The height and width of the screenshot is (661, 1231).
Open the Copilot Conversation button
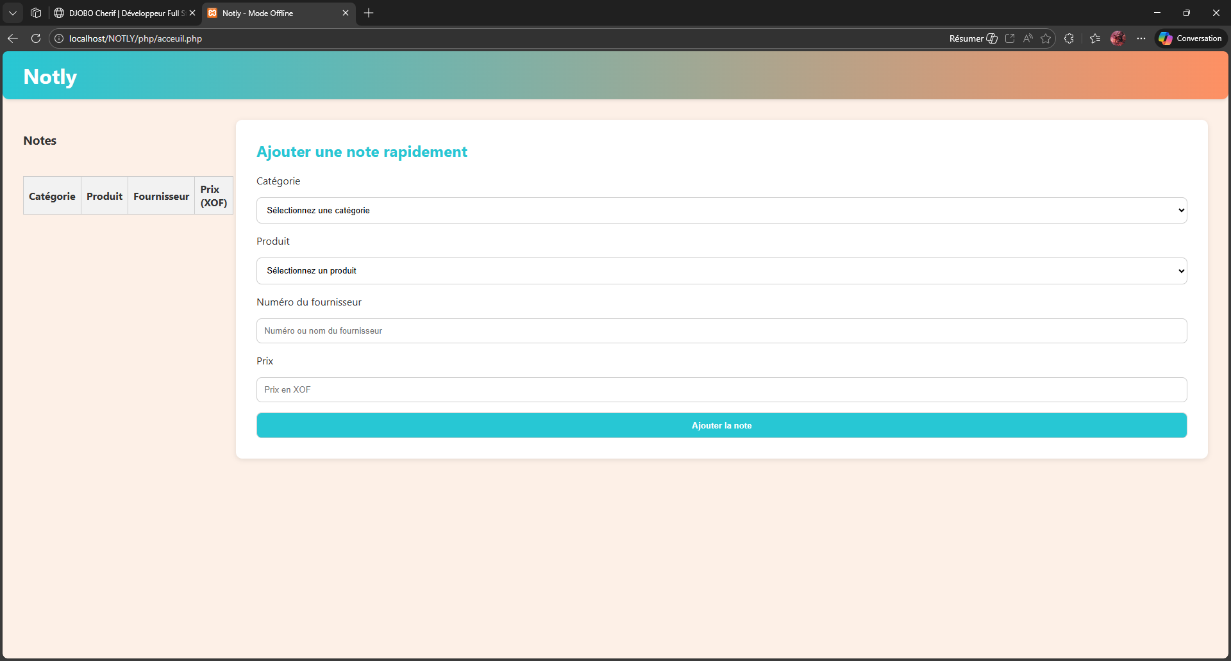pos(1191,38)
